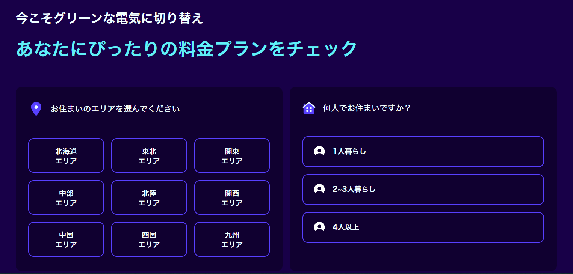Click the あなたにぴったりの料金プランをチェック heading
This screenshot has width=573, height=274.
tap(186, 48)
